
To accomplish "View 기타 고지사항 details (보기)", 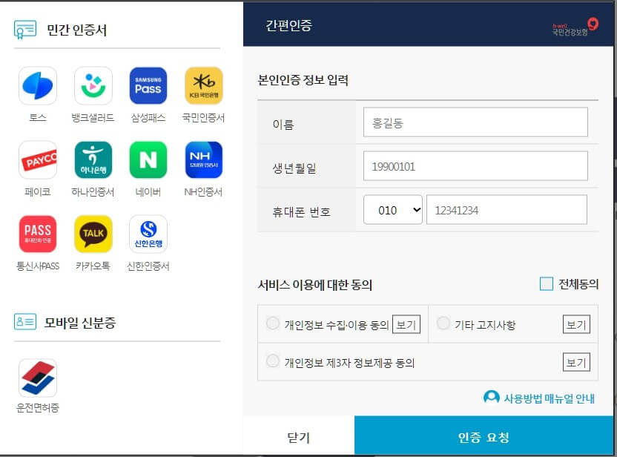I will pyautogui.click(x=576, y=324).
